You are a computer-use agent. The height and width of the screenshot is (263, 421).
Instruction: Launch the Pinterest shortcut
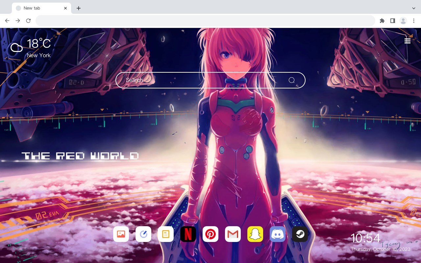click(x=210, y=234)
